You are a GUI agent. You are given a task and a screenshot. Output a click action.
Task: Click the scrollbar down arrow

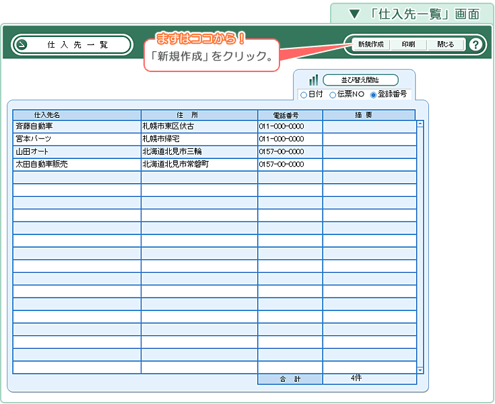[x=420, y=370]
